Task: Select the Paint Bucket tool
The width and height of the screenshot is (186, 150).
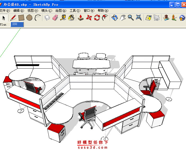Action: 71,18
